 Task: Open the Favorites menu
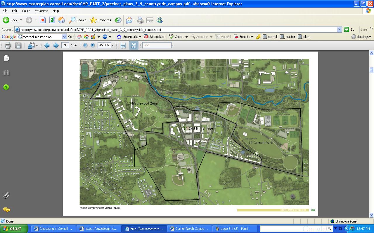(41, 11)
